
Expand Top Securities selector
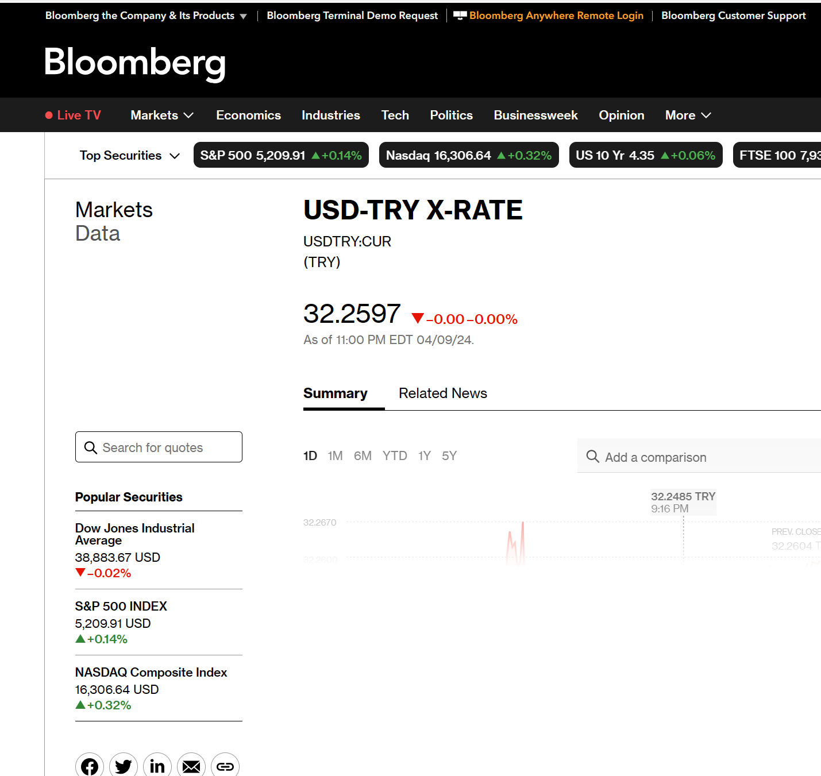(130, 156)
